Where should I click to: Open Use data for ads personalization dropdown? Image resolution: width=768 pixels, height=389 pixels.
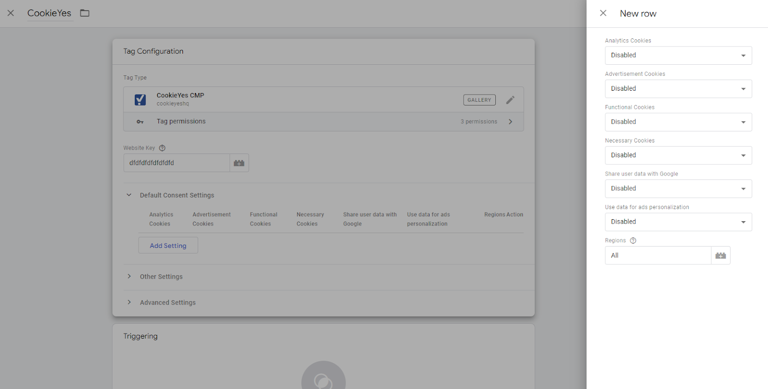[x=678, y=222]
